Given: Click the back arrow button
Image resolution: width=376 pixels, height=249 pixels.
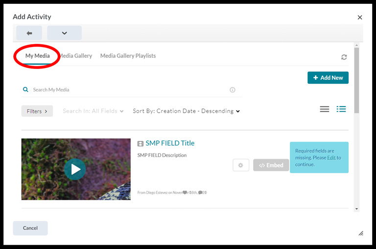Looking at the screenshot, I should pyautogui.click(x=29, y=33).
